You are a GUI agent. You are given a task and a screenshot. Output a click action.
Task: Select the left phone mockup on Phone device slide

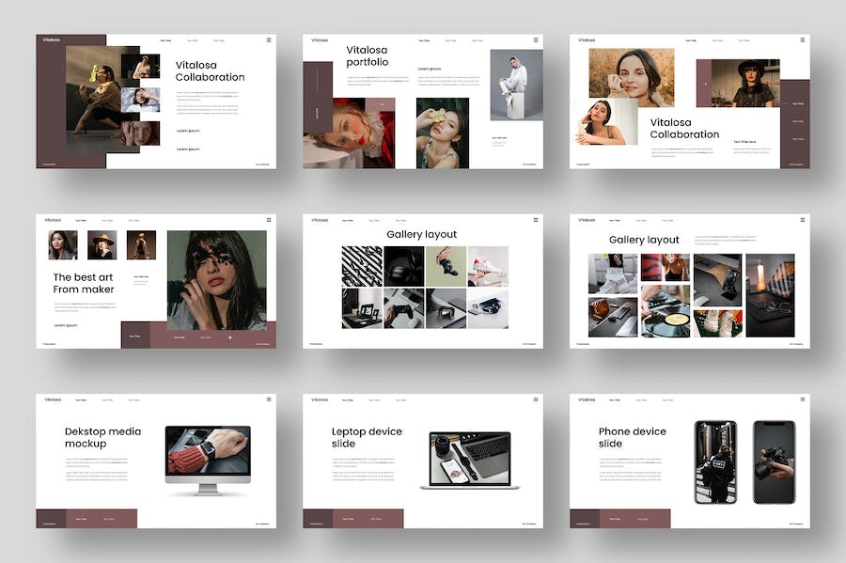(x=715, y=461)
